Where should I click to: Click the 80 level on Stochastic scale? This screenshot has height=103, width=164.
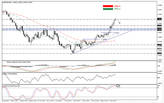pos(158,87)
